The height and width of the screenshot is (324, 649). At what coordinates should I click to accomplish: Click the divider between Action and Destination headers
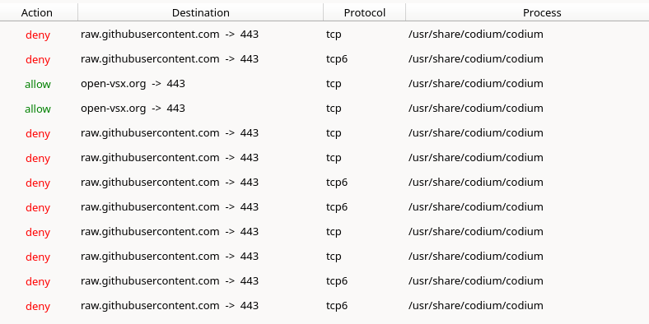pyautogui.click(x=77, y=12)
